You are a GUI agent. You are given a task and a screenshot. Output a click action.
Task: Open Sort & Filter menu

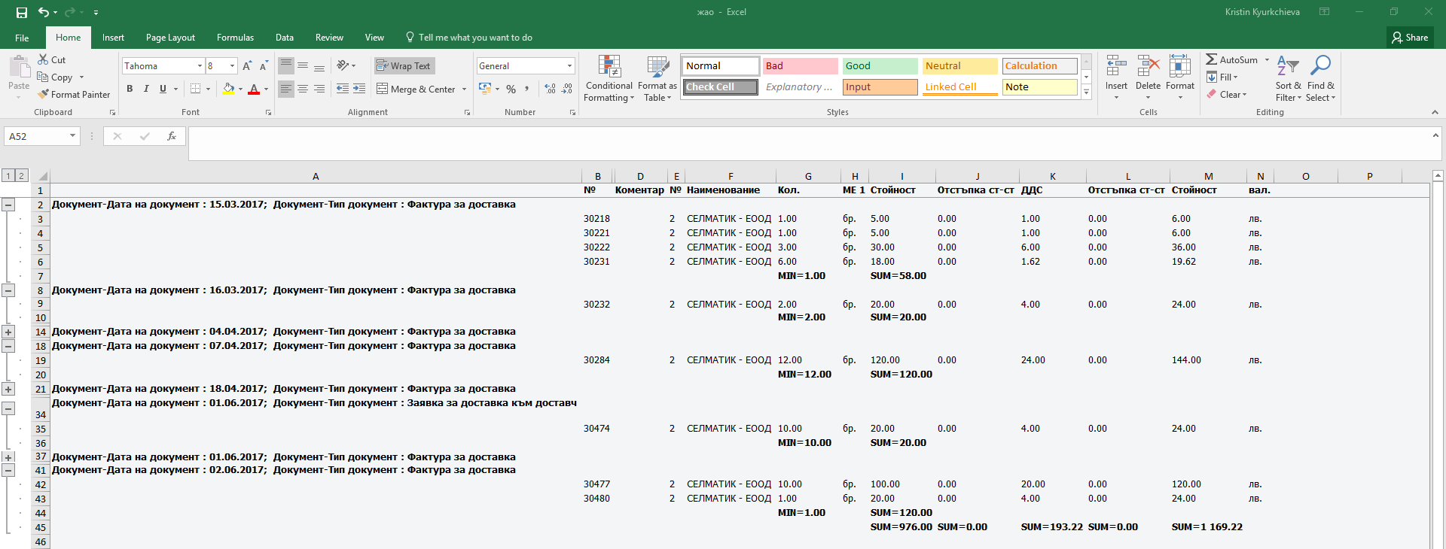pos(1288,79)
